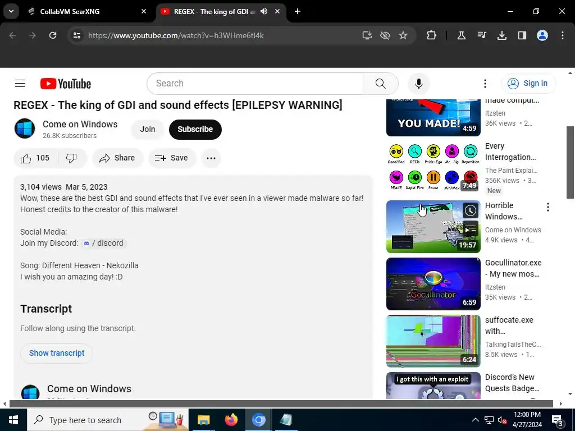Image resolution: width=575 pixels, height=431 pixels.
Task: Open media controls icon in toolbar
Action: (481, 35)
